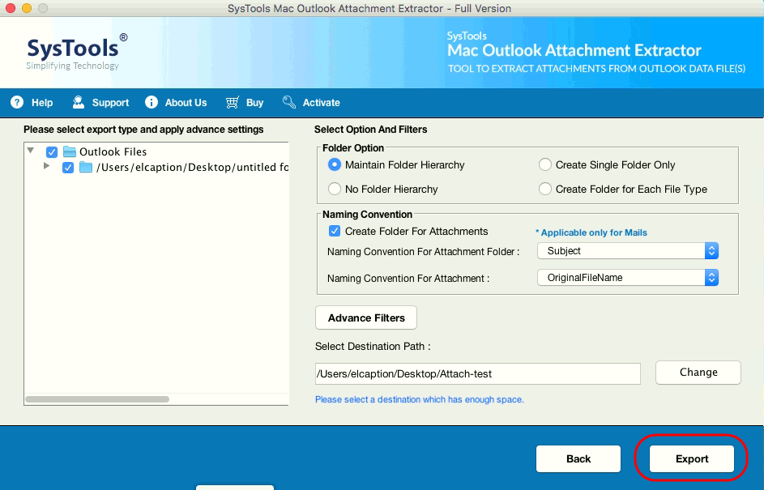The image size is (764, 490).
Task: Open the Activate menu item
Action: [x=321, y=103]
